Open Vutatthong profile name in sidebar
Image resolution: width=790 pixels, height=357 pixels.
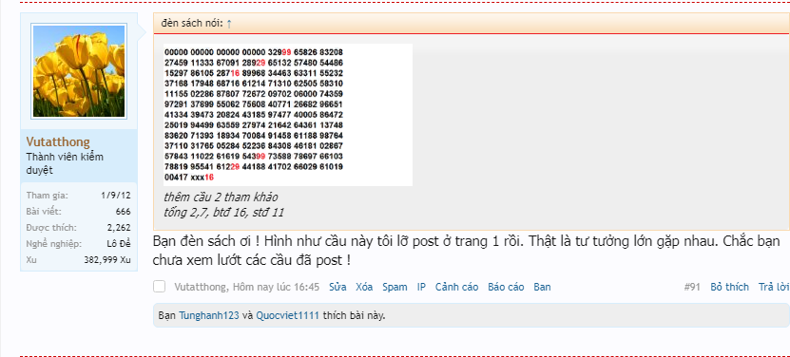[x=58, y=142]
